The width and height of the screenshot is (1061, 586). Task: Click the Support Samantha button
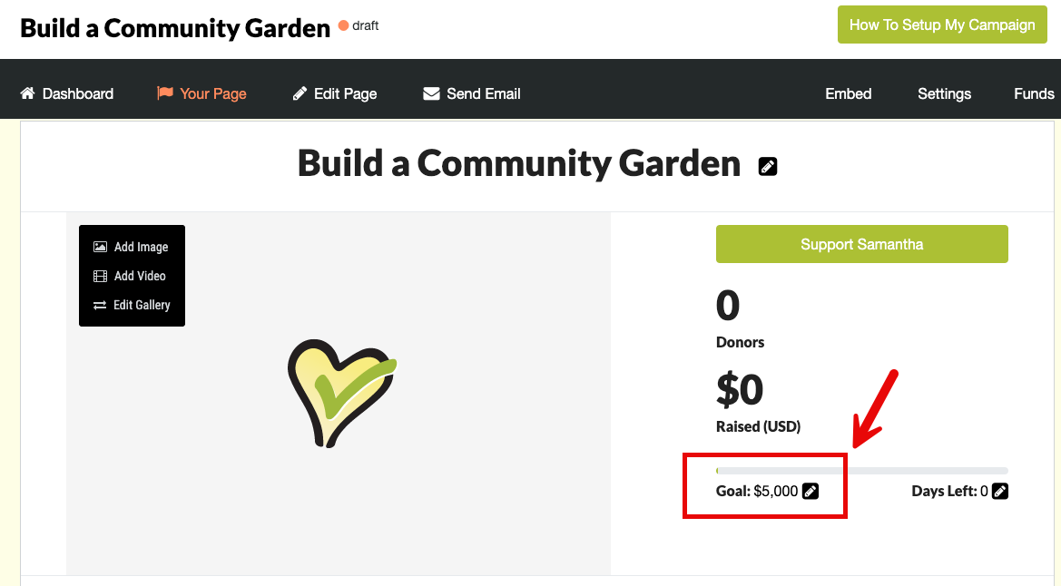point(861,244)
